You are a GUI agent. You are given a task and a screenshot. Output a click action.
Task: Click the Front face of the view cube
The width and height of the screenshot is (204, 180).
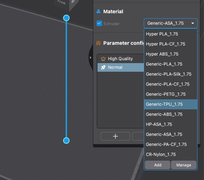click(61, 3)
